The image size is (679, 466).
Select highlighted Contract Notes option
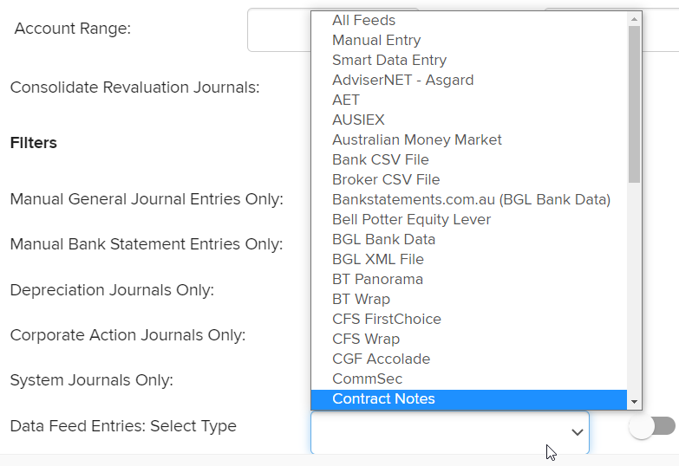pyautogui.click(x=383, y=398)
